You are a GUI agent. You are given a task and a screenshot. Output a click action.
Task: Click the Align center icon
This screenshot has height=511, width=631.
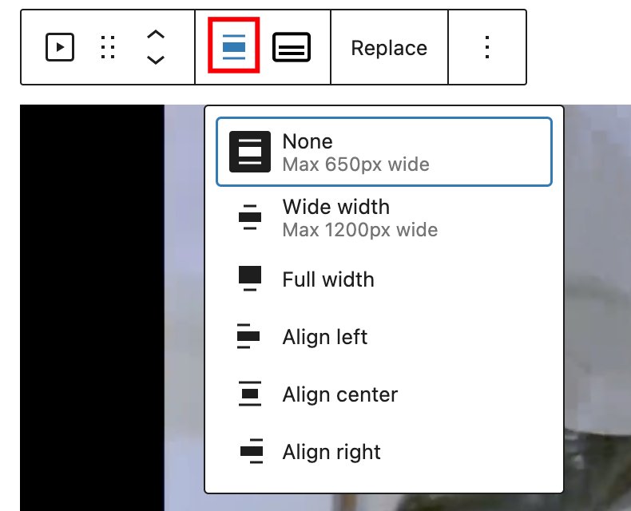click(x=250, y=394)
